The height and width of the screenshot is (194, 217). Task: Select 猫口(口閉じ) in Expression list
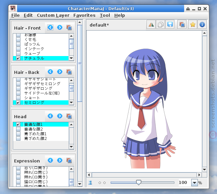[36, 182]
